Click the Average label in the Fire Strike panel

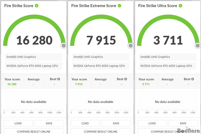point(33,79)
